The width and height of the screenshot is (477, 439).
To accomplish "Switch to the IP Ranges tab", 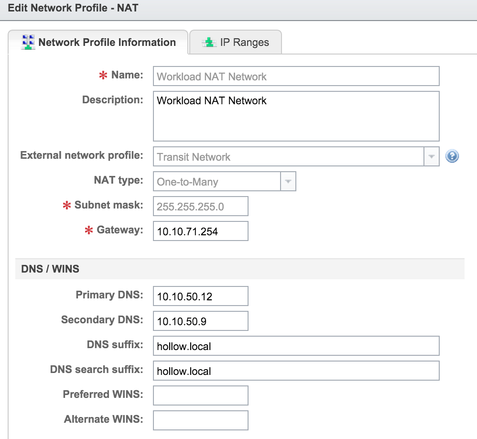I will click(x=235, y=42).
